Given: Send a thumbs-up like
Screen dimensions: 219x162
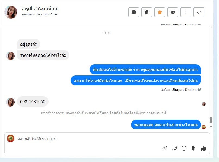Looking at the screenshot, I should (203, 148).
